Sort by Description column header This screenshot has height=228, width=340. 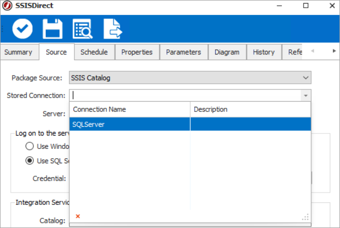click(251, 109)
